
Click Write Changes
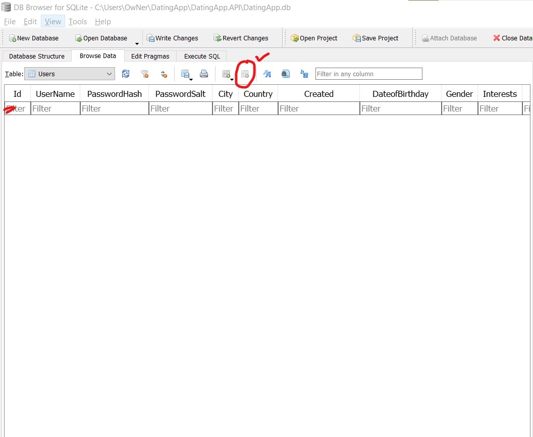point(173,38)
